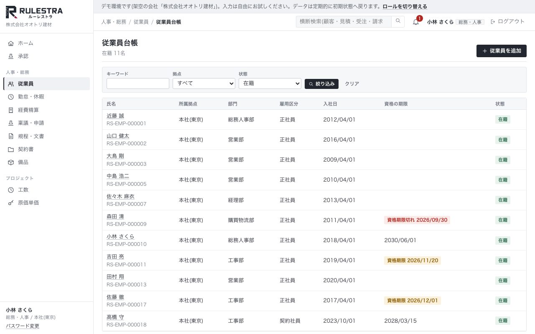Click the 勤怠・休暇 clock icon
Image resolution: width=535 pixels, height=334 pixels.
click(11, 97)
